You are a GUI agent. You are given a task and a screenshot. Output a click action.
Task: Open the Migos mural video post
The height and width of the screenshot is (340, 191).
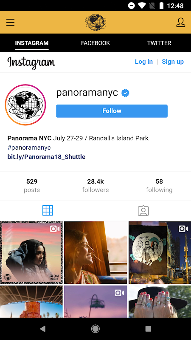160,252
